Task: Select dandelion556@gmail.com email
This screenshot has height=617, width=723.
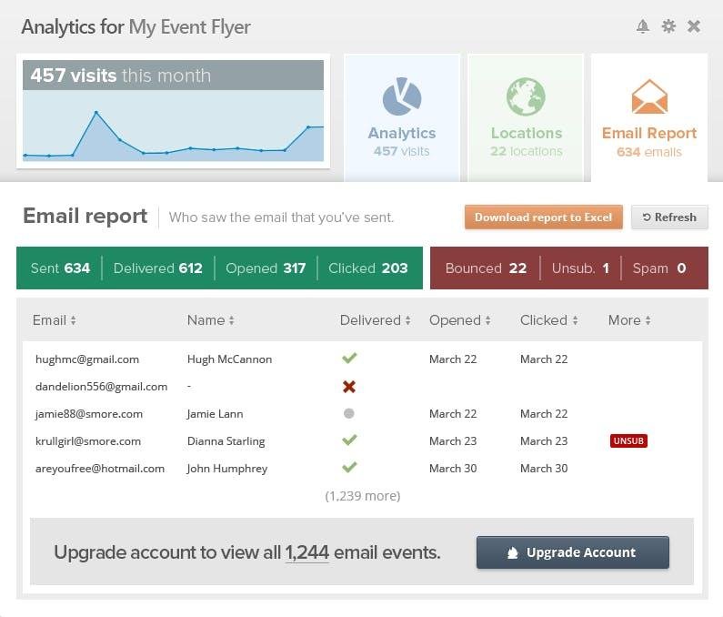Action: [x=102, y=387]
